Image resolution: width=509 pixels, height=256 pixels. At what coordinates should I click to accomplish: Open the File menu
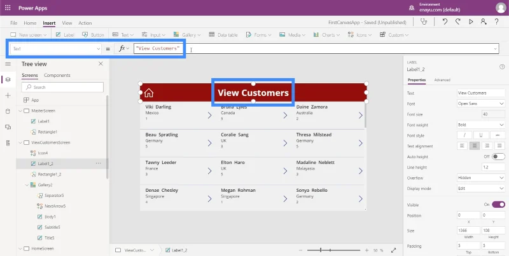pos(13,23)
